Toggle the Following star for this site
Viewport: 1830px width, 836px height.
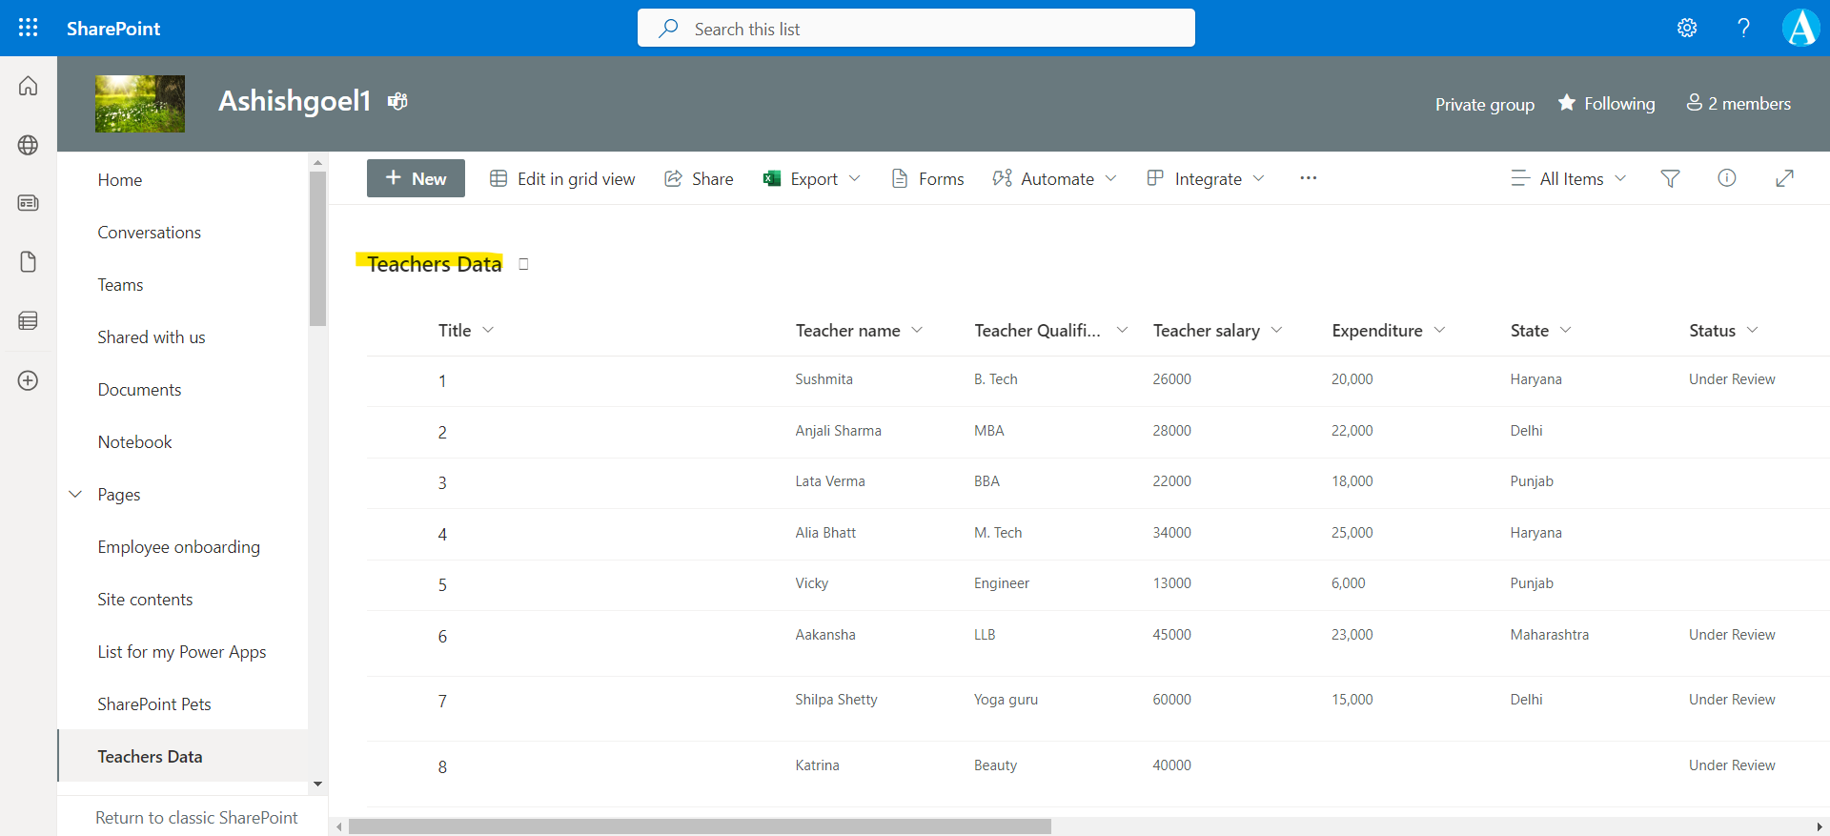(x=1606, y=103)
